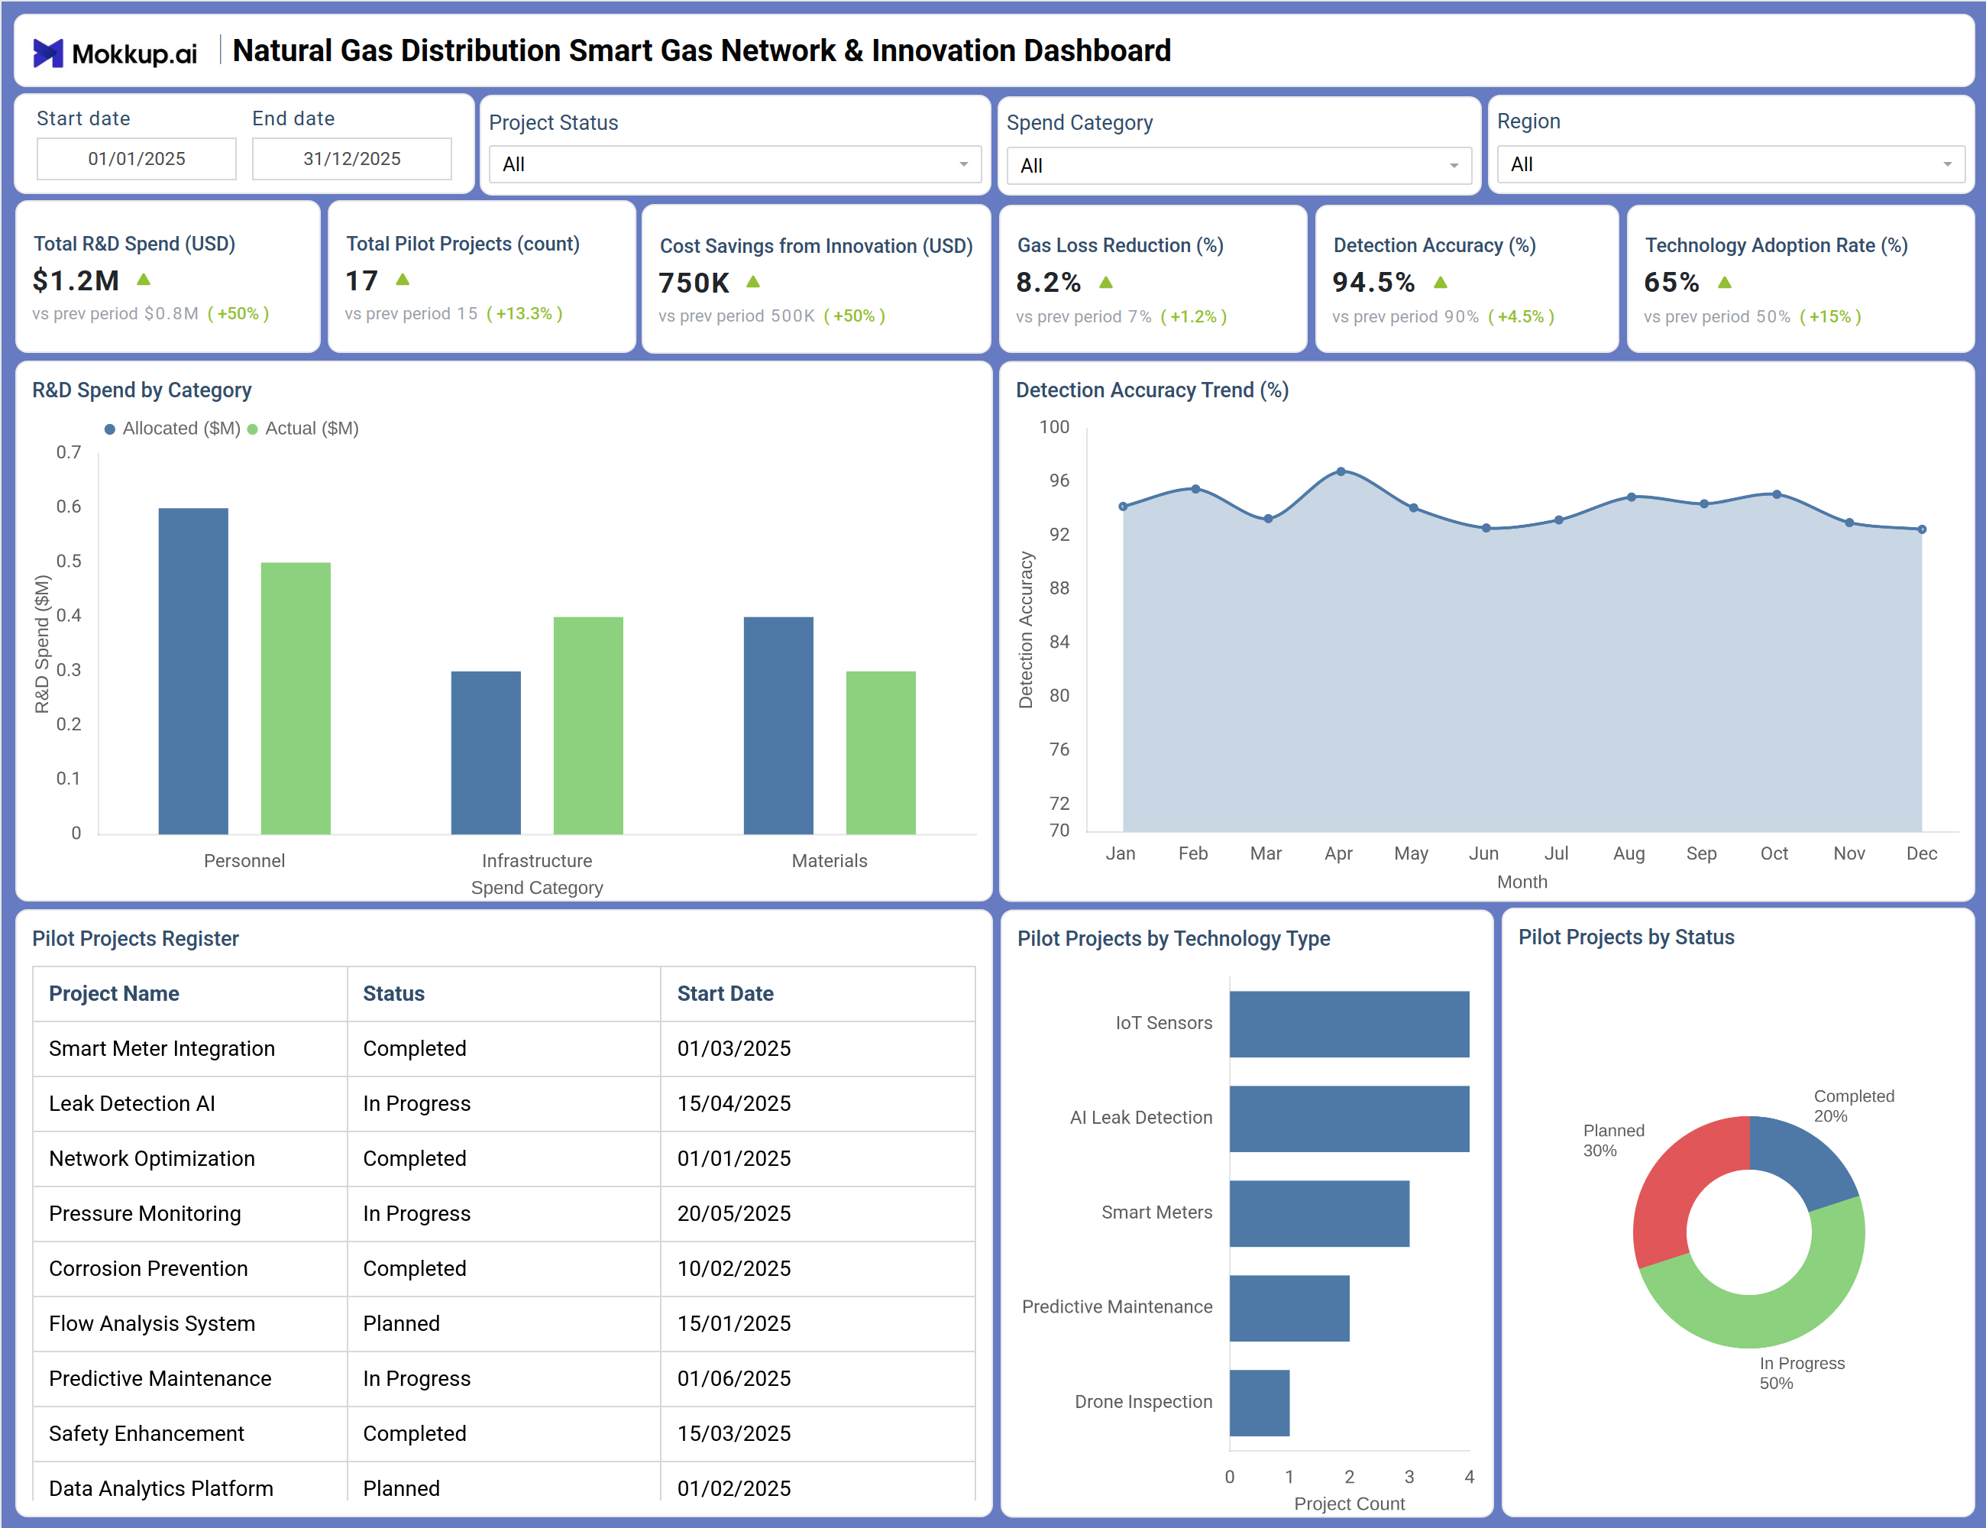Click the Infrastructure Allocated bar
The height and width of the screenshot is (1528, 1986).
click(x=487, y=753)
